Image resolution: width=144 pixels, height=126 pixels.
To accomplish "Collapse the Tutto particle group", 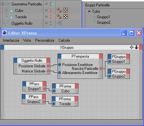I will 89,12.
